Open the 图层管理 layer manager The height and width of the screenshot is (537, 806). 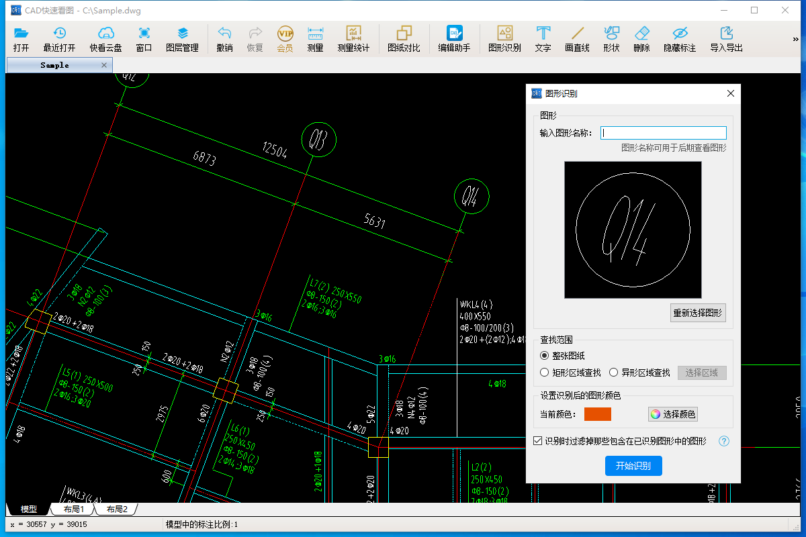point(182,38)
